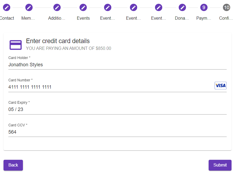Screen dimensions: 238x173
Task: Go back using the Back button
Action: pyautogui.click(x=13, y=165)
